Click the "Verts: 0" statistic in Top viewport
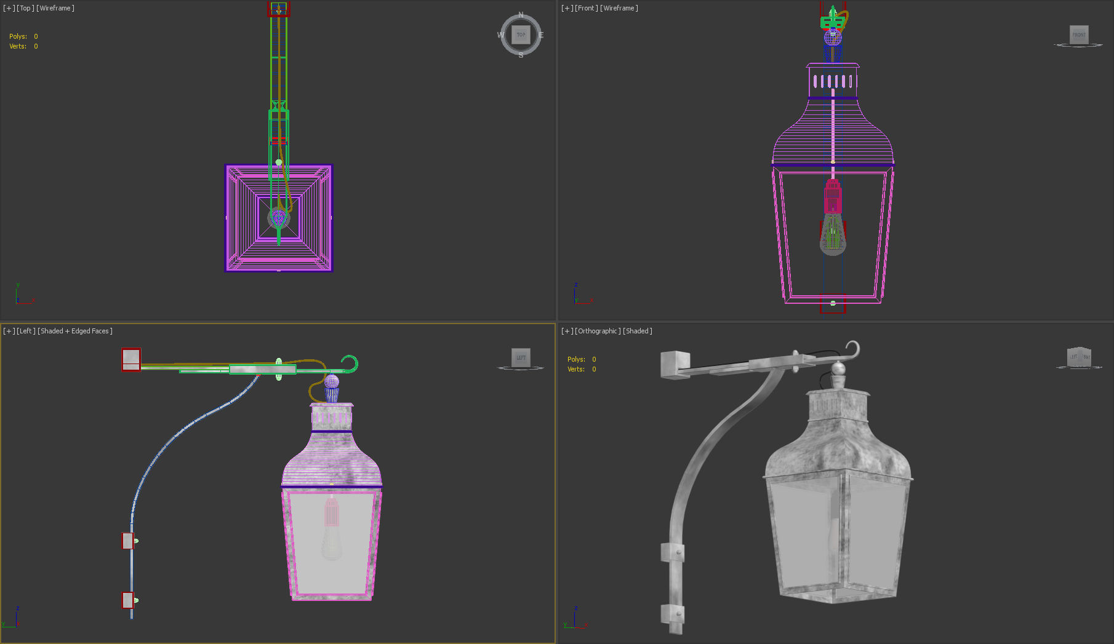Image resolution: width=1114 pixels, height=644 pixels. click(23, 46)
